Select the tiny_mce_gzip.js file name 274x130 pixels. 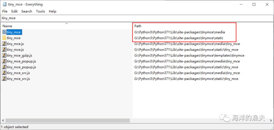[20, 55]
